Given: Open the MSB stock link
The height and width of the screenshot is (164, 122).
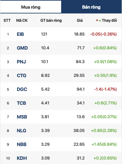Looking at the screenshot, I should point(22,117).
